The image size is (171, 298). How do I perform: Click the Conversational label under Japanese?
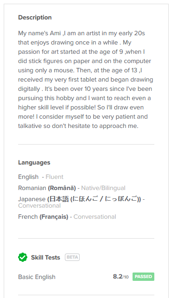tap(39, 206)
